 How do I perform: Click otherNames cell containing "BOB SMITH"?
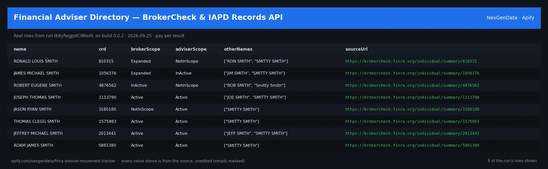click(255, 85)
